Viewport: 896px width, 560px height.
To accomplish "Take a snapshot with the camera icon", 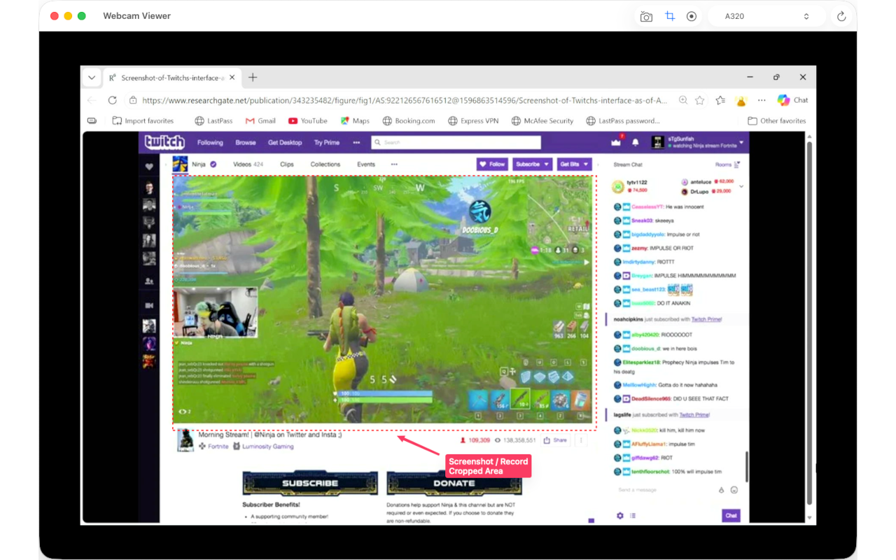I will 646,17.
